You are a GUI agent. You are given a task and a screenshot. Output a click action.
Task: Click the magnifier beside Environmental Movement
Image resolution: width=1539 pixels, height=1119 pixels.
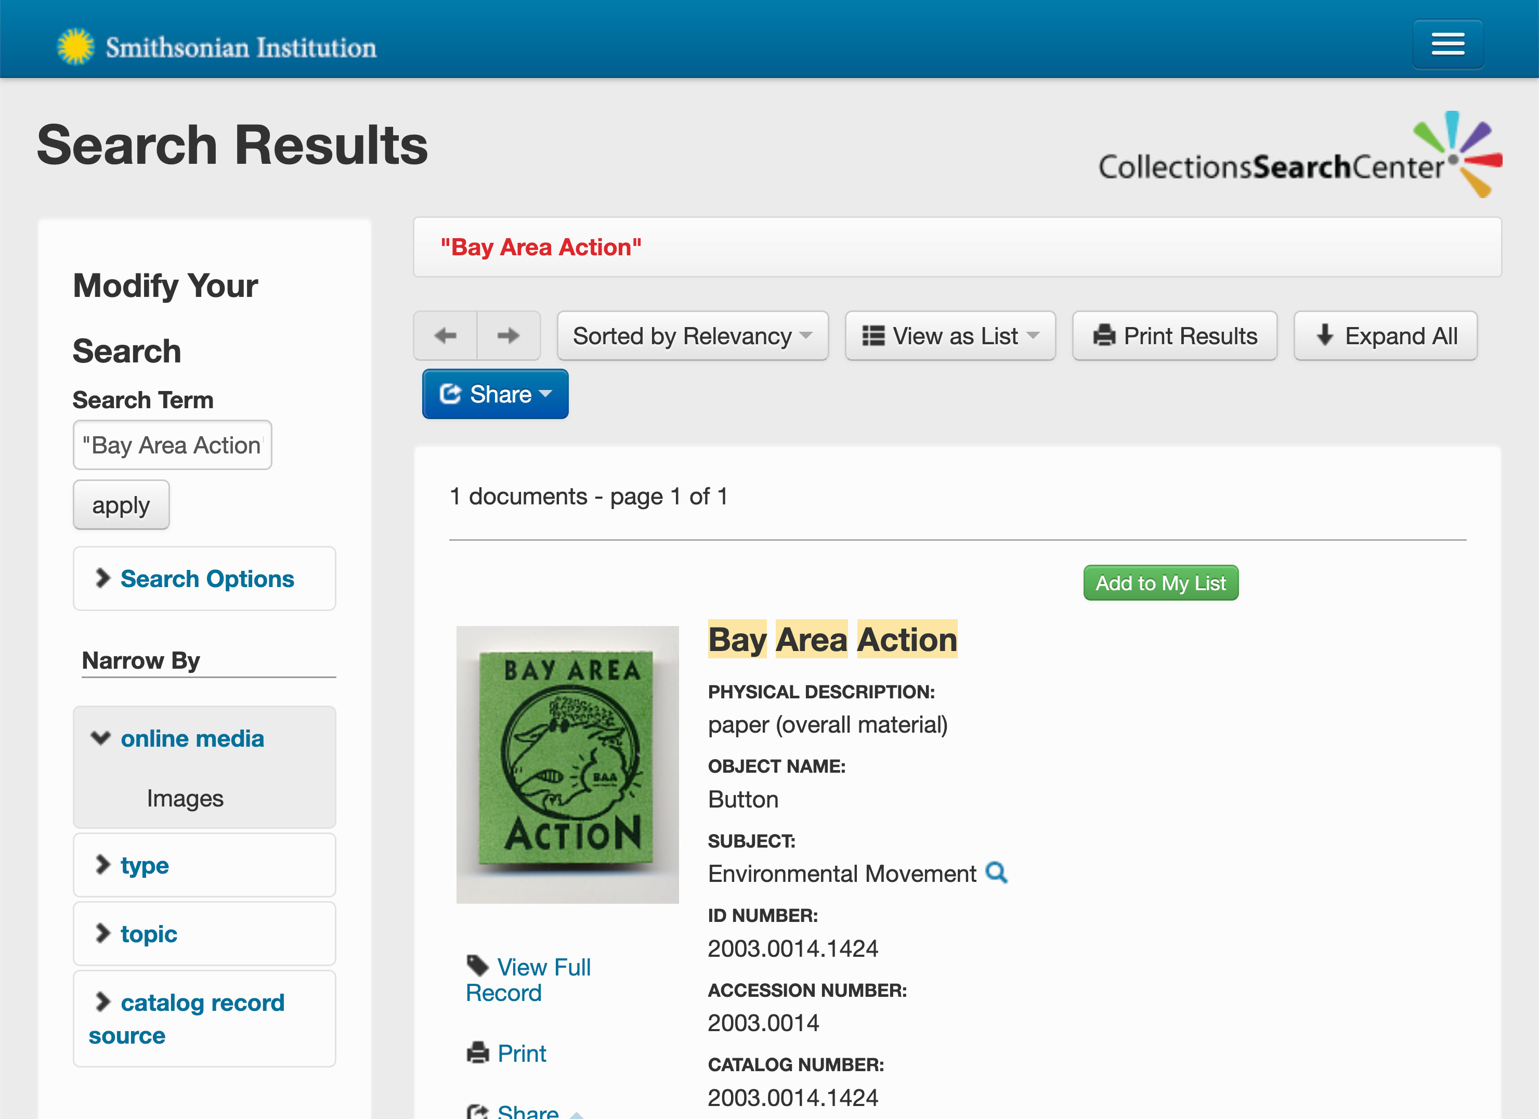point(996,873)
